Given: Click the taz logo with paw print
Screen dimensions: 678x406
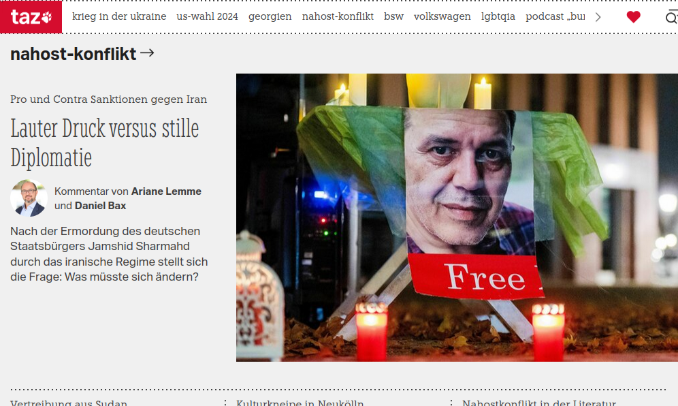Looking at the screenshot, I should tap(31, 17).
